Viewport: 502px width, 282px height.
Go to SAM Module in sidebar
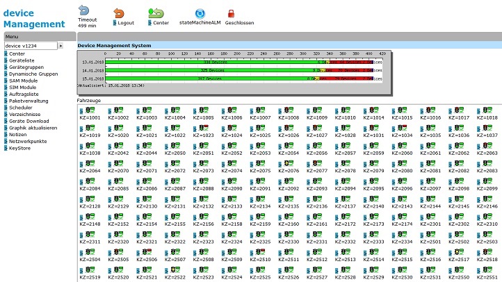(x=23, y=81)
